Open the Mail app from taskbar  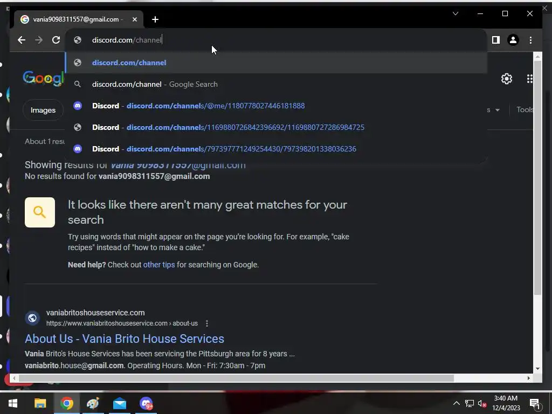tap(119, 403)
